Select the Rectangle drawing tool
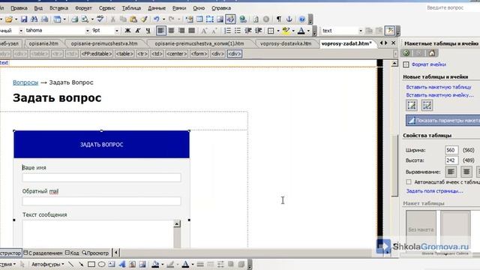The image size is (480, 270). point(91,264)
